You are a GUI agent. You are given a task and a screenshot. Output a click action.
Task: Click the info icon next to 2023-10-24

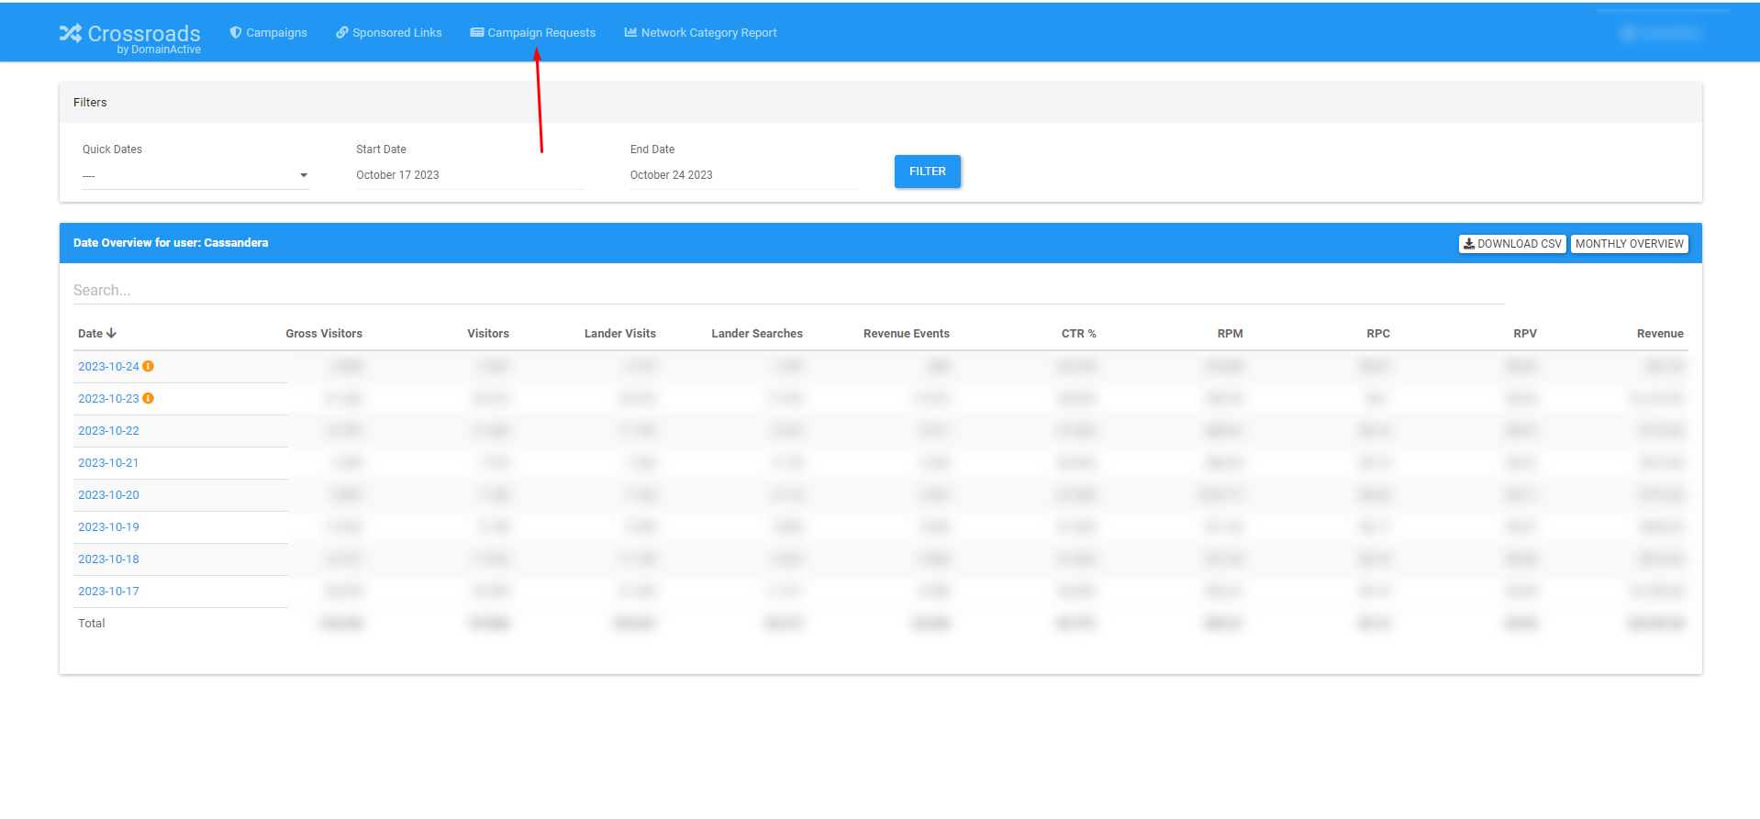tap(148, 366)
